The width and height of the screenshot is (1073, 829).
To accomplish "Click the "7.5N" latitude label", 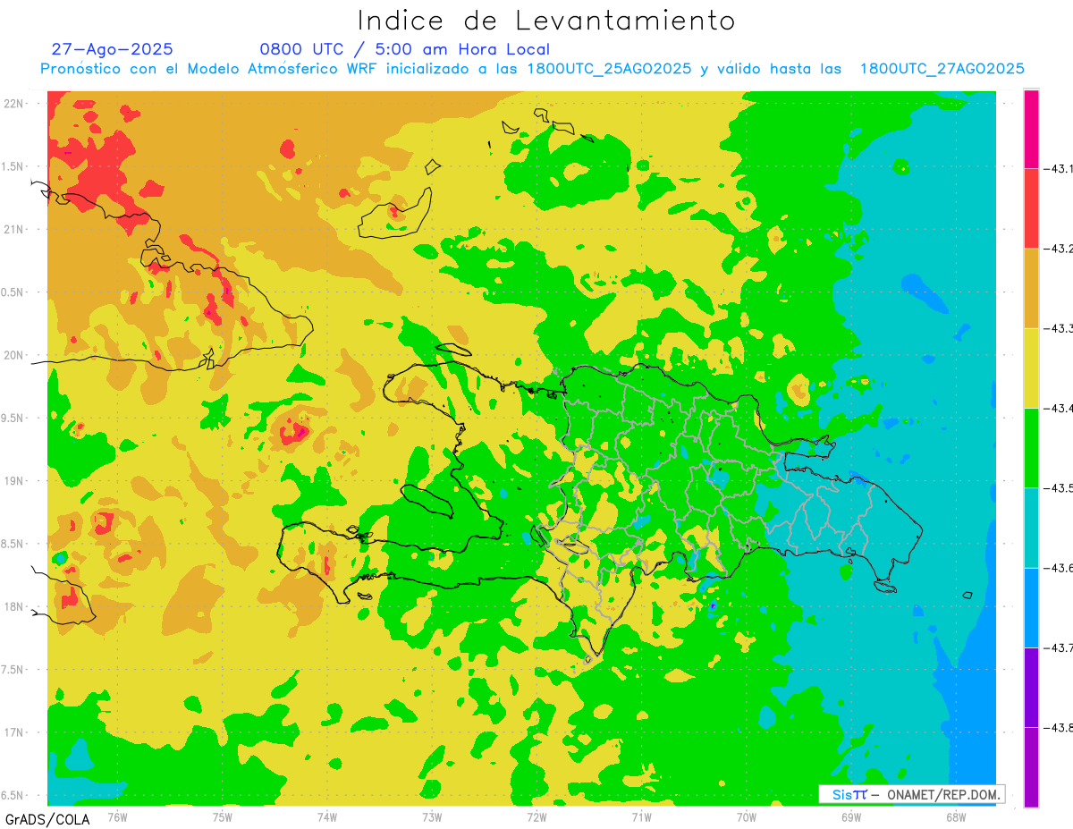I will [13, 670].
